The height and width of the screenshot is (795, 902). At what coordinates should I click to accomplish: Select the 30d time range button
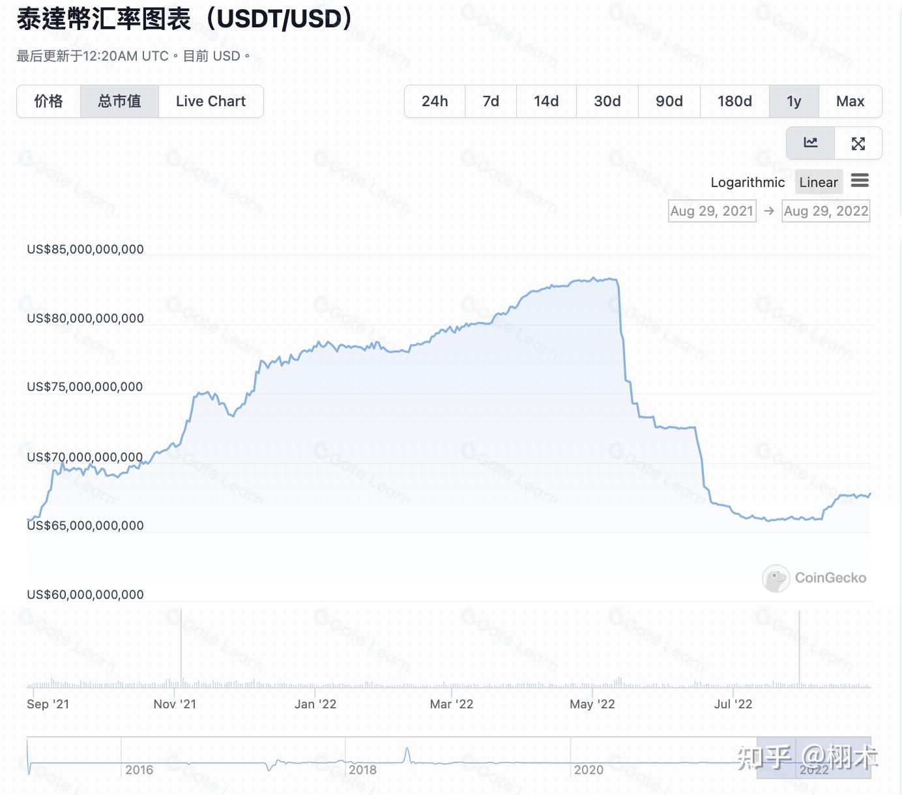607,101
